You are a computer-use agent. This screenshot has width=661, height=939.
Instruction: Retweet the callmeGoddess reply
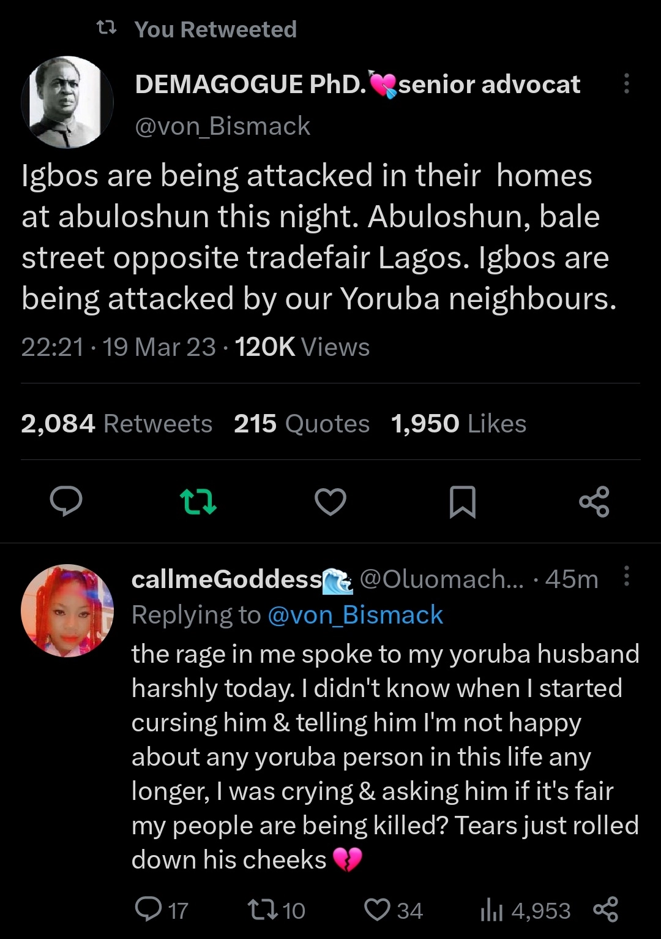pos(276,910)
